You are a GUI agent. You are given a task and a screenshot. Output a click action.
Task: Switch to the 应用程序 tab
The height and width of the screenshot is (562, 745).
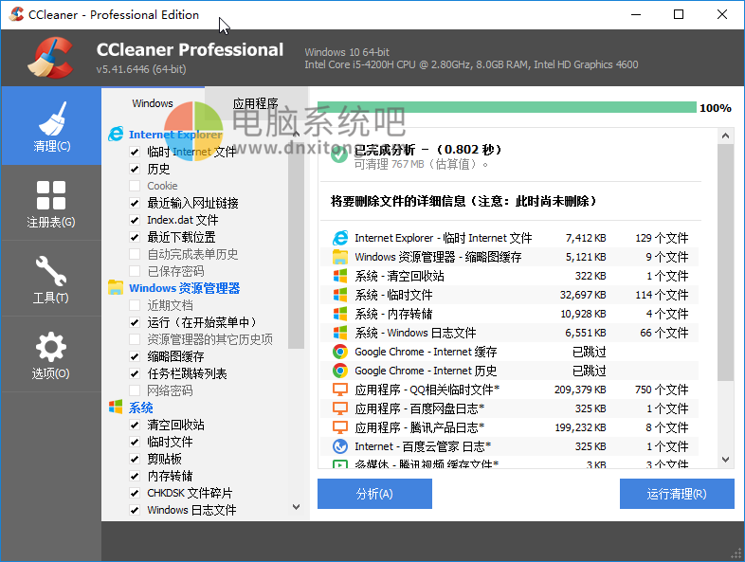pyautogui.click(x=256, y=103)
